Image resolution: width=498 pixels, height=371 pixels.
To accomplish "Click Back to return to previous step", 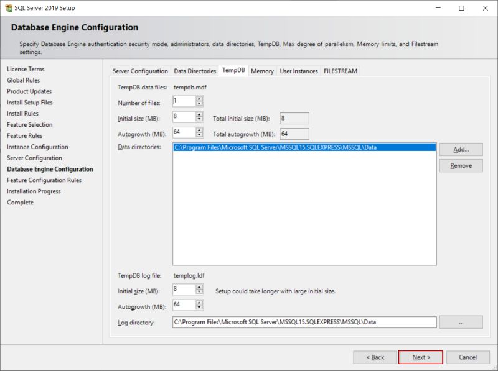I will click(x=376, y=357).
